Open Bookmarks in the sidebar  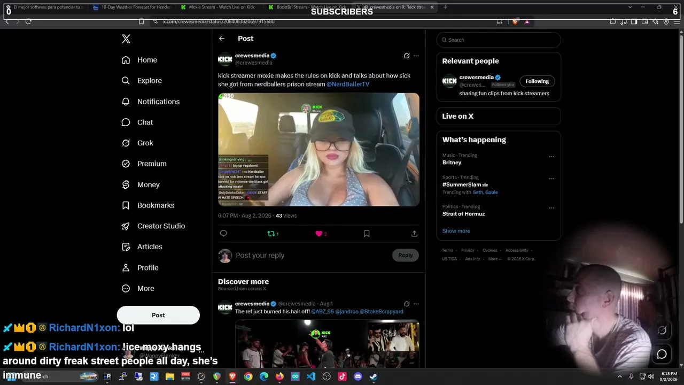148,205
